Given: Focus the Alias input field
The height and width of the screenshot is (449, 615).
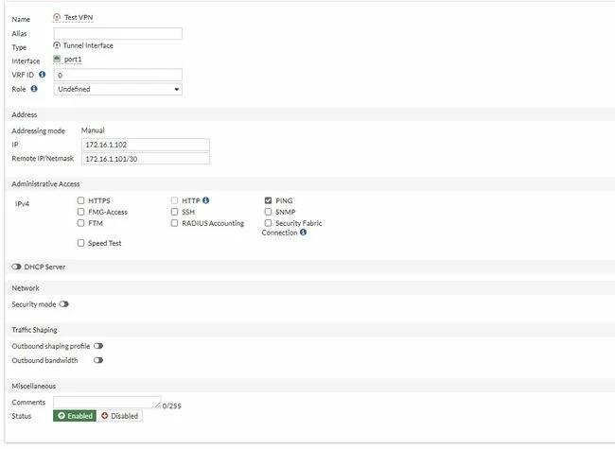Looking at the screenshot, I should click(x=117, y=34).
